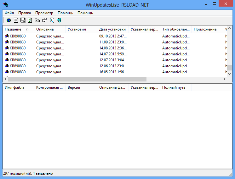Click the update icon beside KB890830 dated 14.08.2013
235x179 pixels.
point(7,48)
